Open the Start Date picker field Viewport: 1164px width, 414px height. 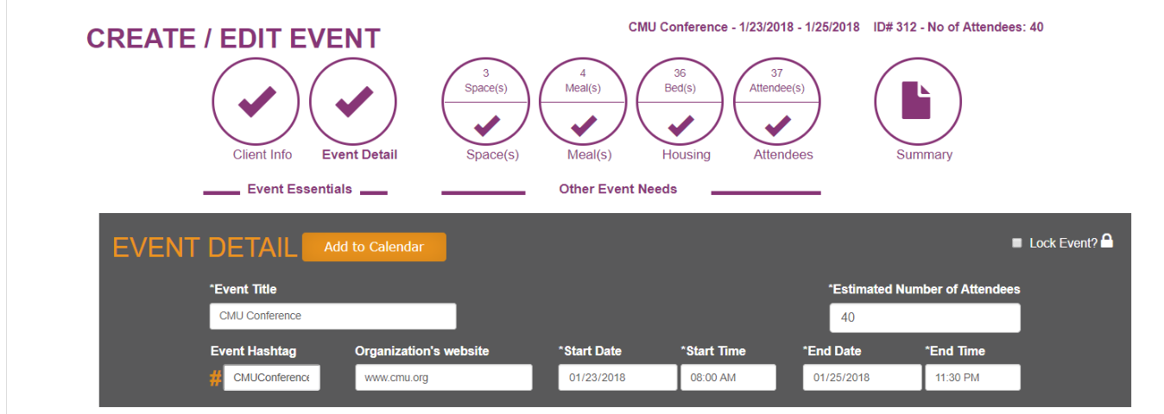click(x=617, y=378)
